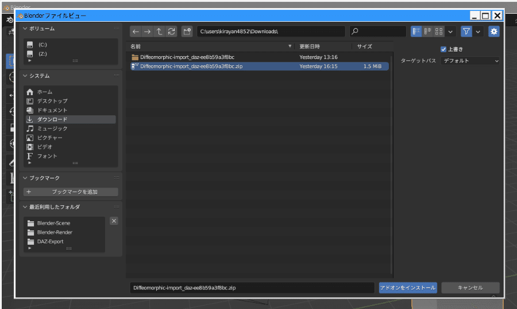Click ブックマークを追加 button
The image size is (517, 309).
[x=71, y=192]
